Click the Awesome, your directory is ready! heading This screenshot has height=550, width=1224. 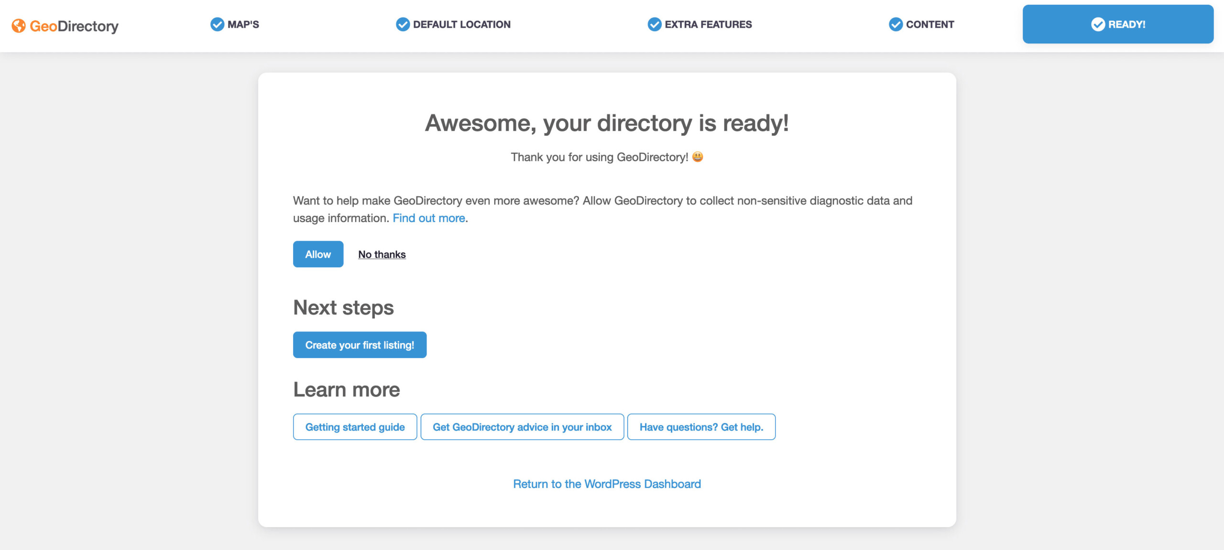coord(607,123)
